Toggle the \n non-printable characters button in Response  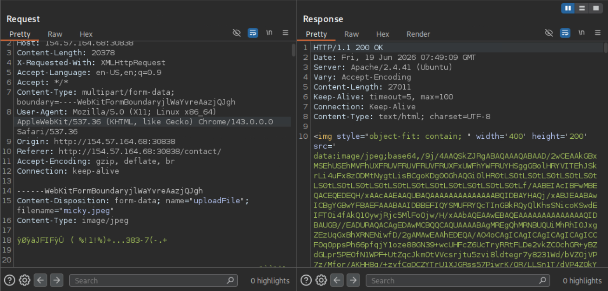(581, 33)
